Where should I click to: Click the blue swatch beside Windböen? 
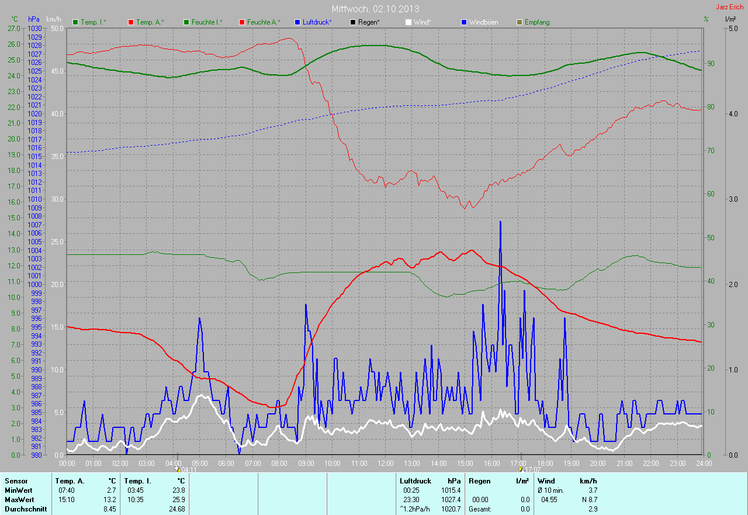464,22
